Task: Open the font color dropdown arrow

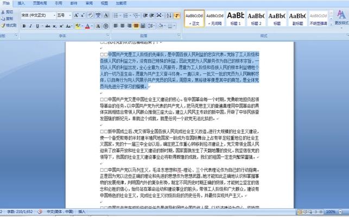Action: tap(92, 26)
